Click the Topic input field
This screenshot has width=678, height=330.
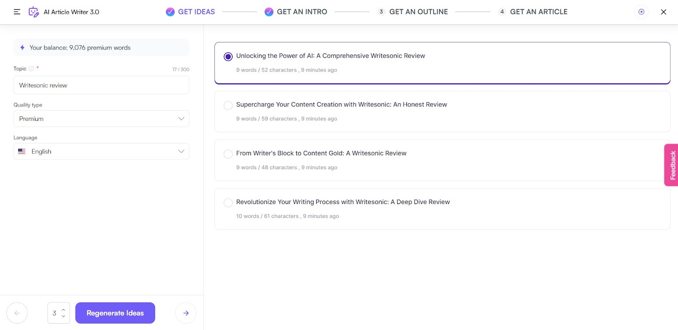(101, 85)
